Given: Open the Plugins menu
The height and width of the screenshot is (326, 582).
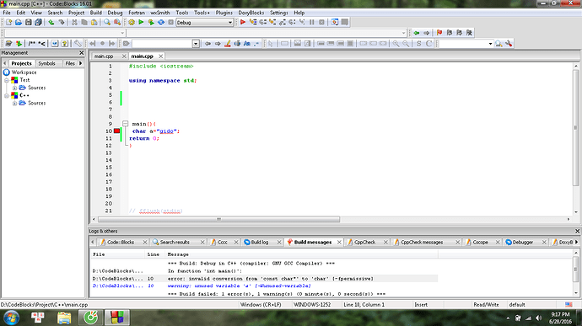Looking at the screenshot, I should coord(224,13).
